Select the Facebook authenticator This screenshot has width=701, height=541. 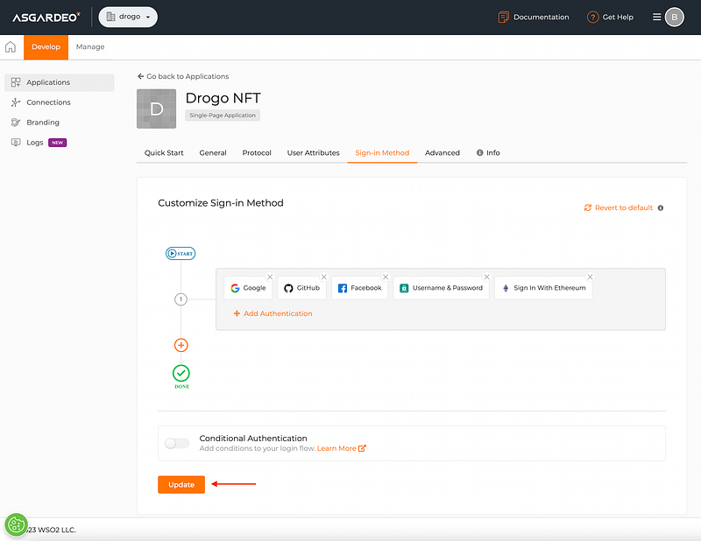tap(359, 288)
